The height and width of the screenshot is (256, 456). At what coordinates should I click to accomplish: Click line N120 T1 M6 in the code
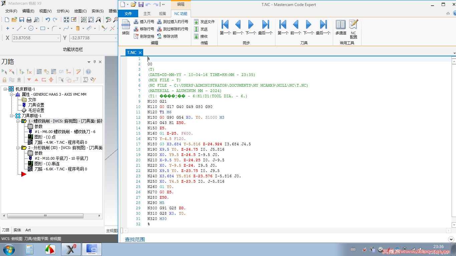click(x=160, y=112)
